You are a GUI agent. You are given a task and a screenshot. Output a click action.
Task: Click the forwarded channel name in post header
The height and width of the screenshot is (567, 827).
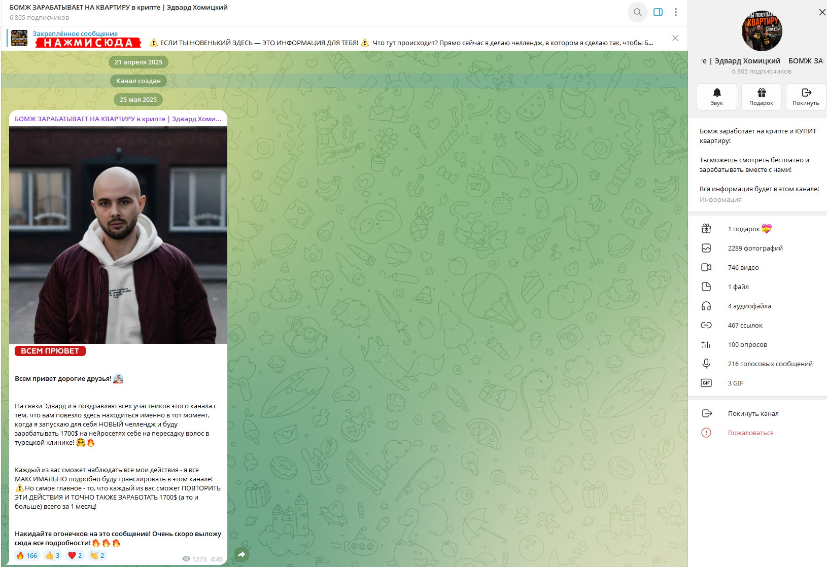(118, 119)
